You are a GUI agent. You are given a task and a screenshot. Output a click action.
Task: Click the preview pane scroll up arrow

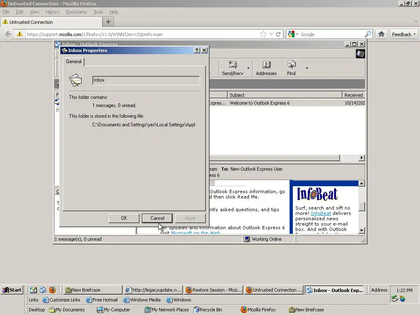point(362,183)
